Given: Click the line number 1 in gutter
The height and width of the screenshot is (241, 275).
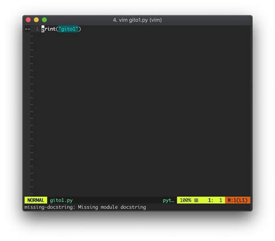Looking at the screenshot, I should [x=37, y=29].
